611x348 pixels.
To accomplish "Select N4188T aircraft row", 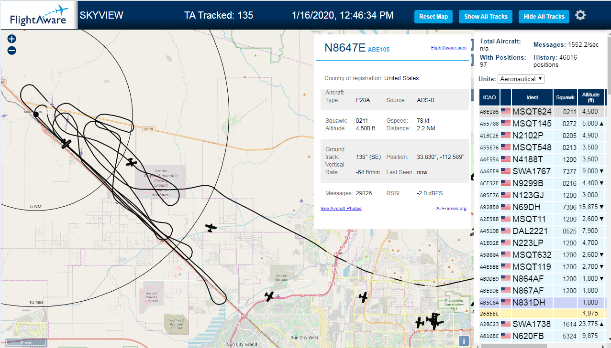I will pos(542,159).
